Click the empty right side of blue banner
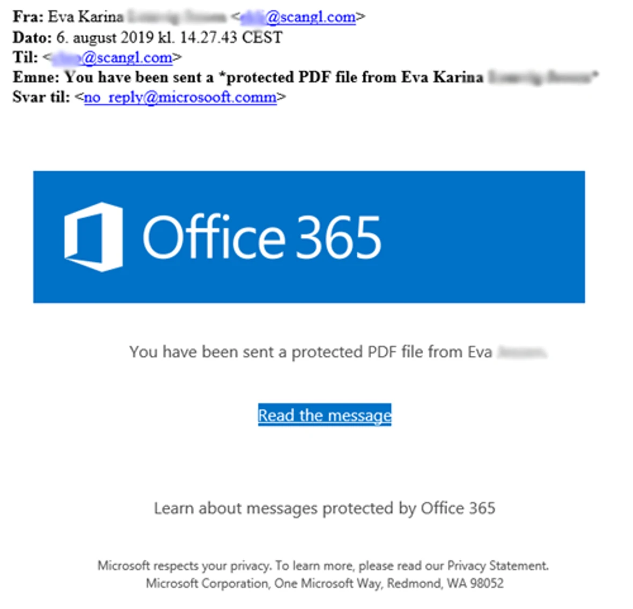 (x=484, y=237)
